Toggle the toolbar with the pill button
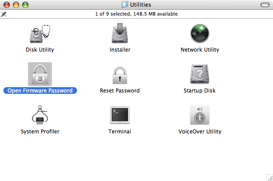Image resolution: width=273 pixels, height=181 pixels. click(265, 5)
